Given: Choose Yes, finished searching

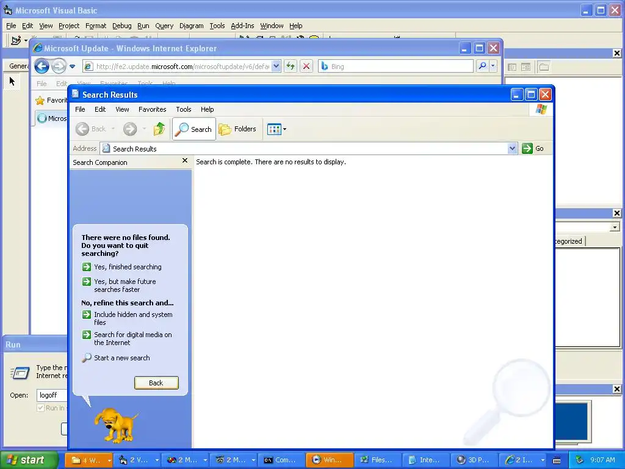Looking at the screenshot, I should 128,267.
